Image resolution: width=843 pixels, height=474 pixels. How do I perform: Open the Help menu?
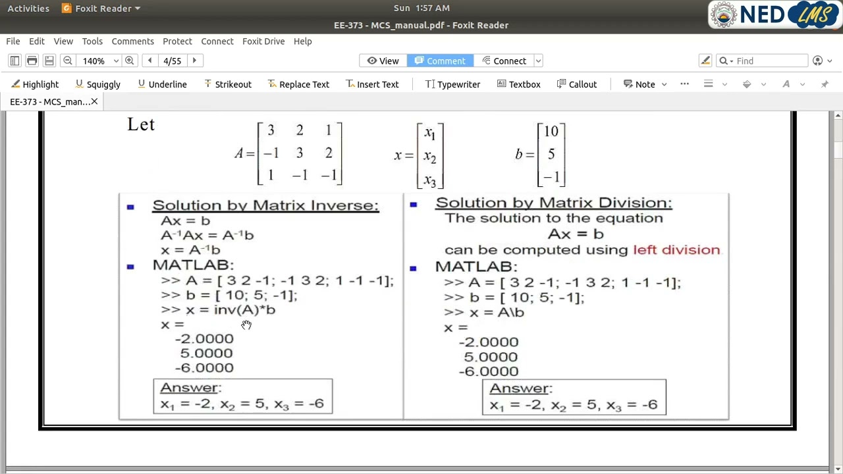tap(303, 41)
